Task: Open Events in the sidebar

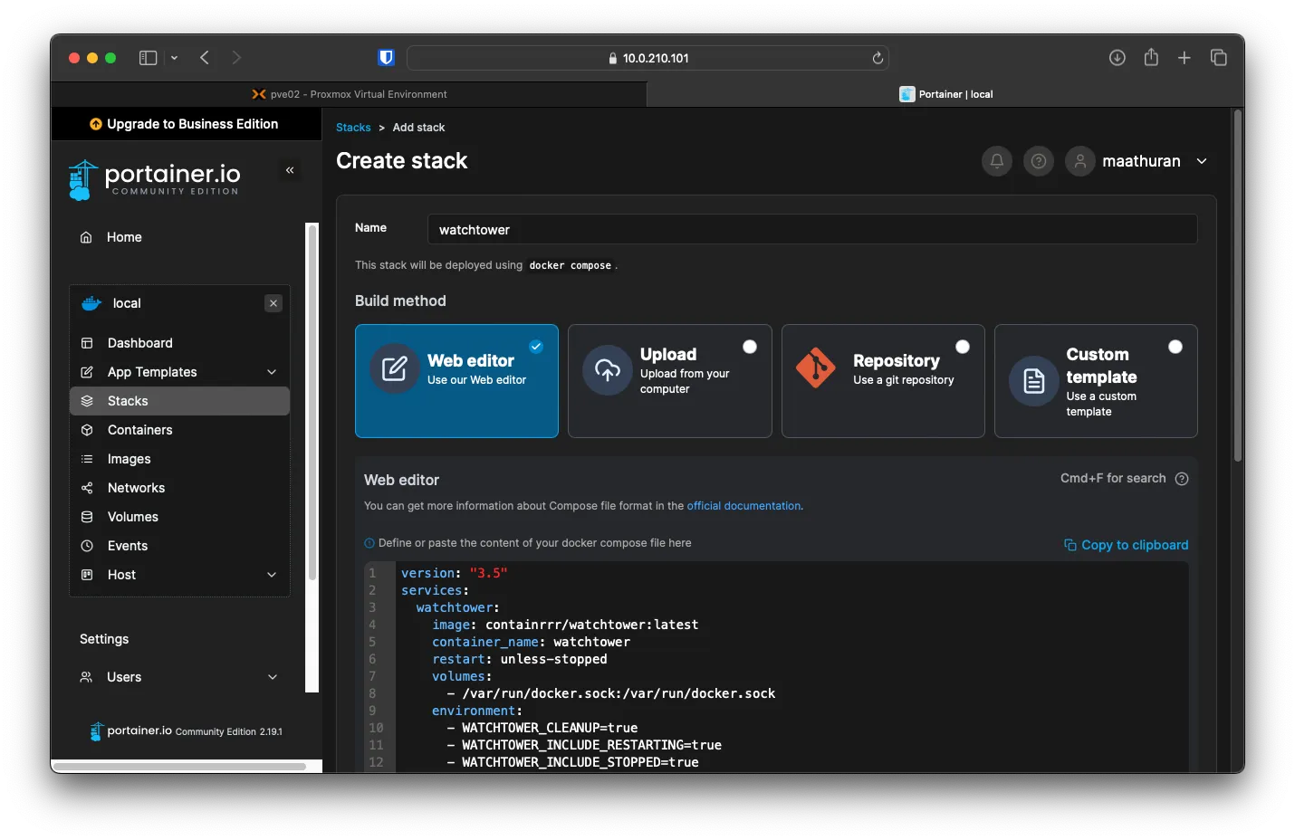Action: (x=127, y=546)
